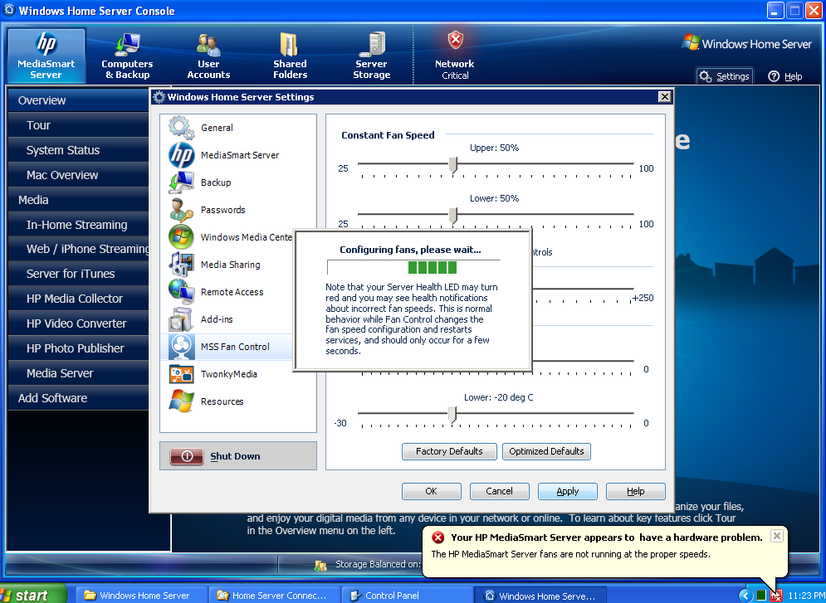Click the Optimized Defaults button
This screenshot has width=826, height=603.
(546, 451)
